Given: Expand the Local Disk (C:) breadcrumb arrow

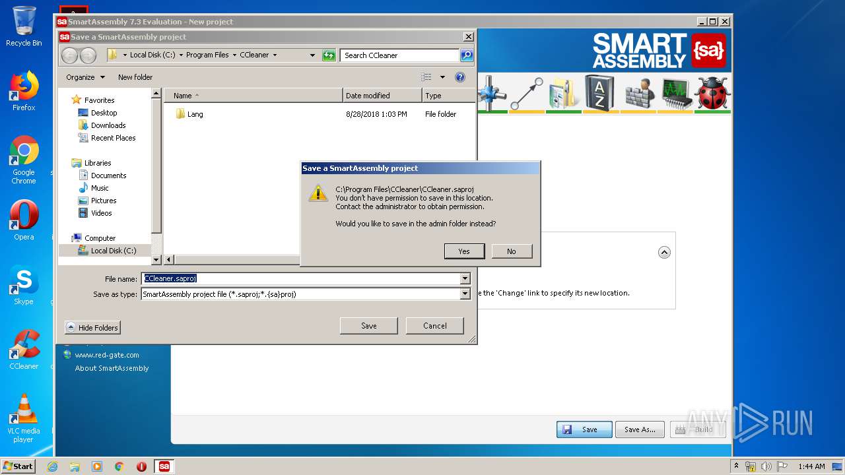Looking at the screenshot, I should [180, 55].
